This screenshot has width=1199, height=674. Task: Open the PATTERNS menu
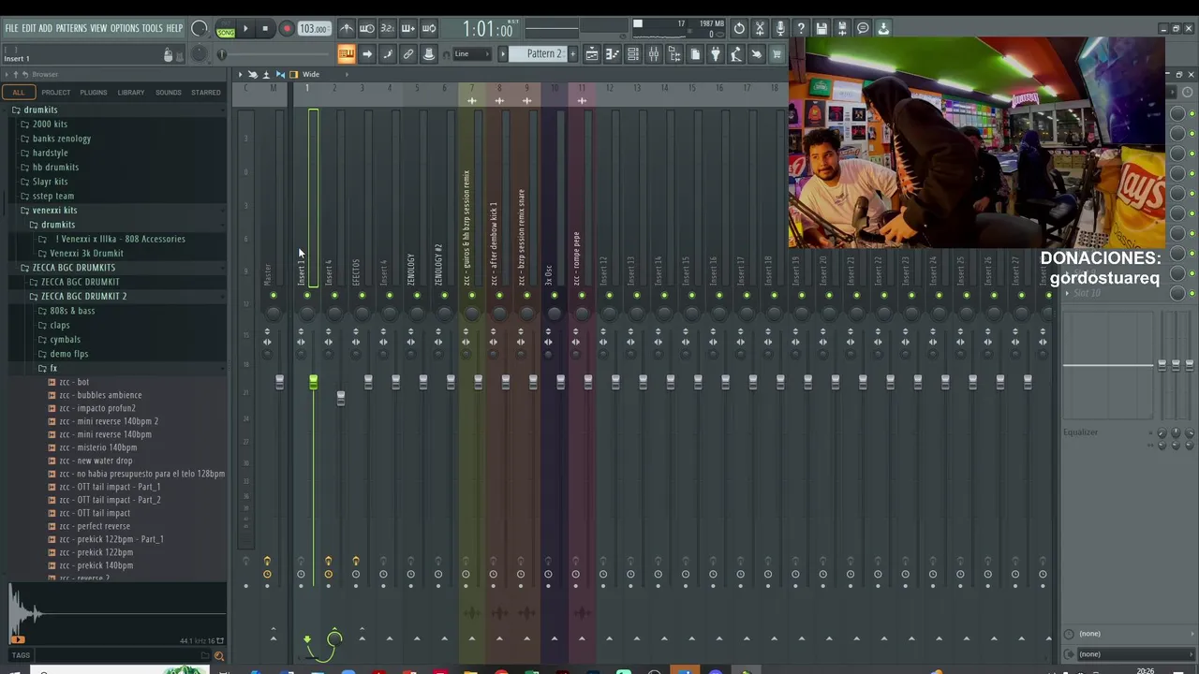click(x=71, y=28)
